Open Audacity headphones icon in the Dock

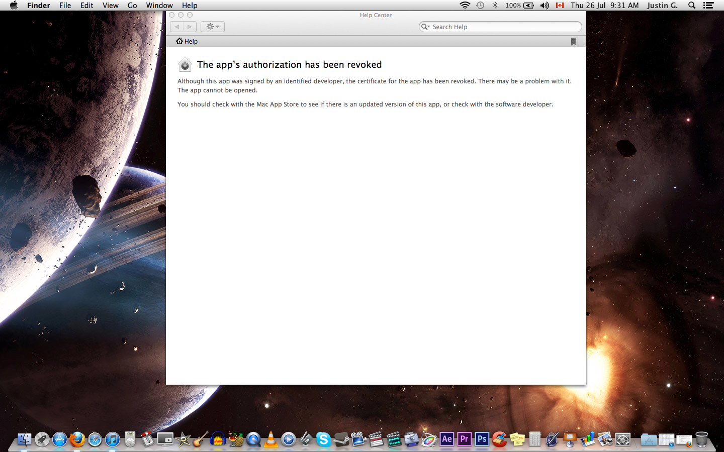(x=218, y=439)
